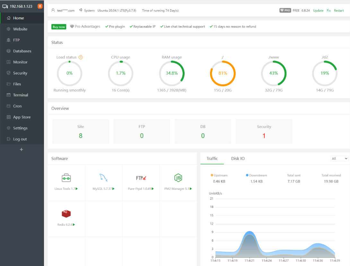Click the Buy now button
This screenshot has height=266, width=350.
tap(59, 27)
